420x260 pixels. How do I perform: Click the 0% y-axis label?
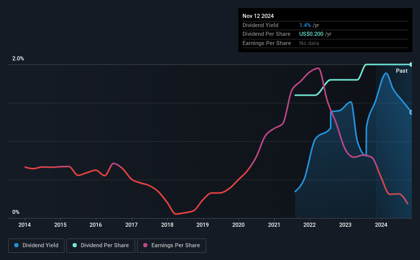pyautogui.click(x=16, y=212)
